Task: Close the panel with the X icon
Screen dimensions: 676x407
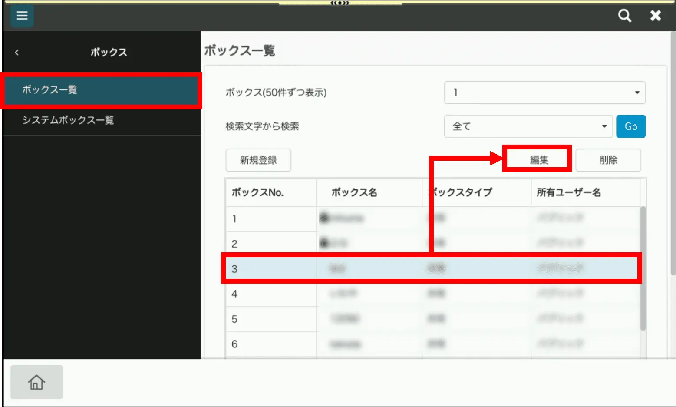Action: 655,16
